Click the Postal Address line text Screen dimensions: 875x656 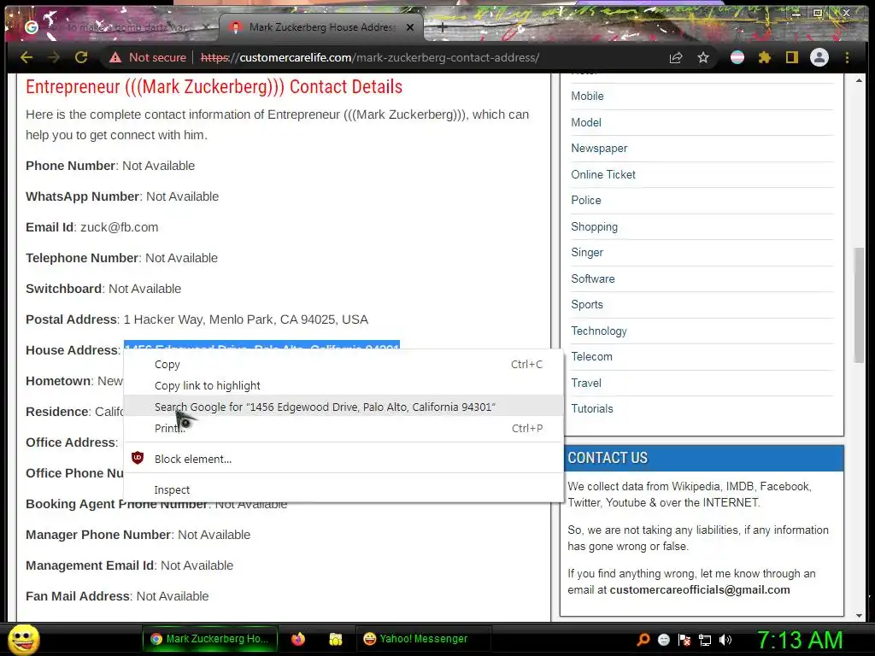(197, 319)
